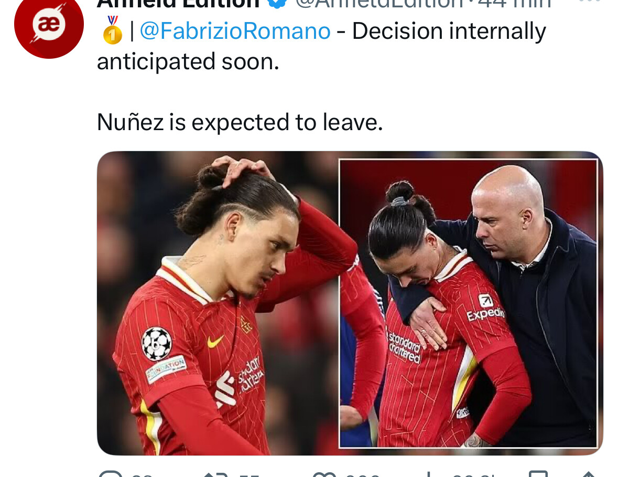Open the view count analytics icon
This screenshot has width=618, height=477.
[429, 474]
